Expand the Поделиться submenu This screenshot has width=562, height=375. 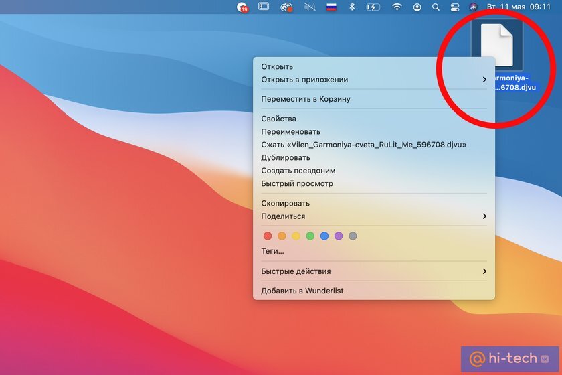pos(374,216)
